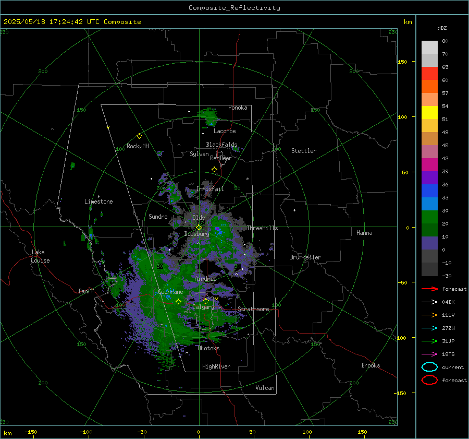Click the Didsbury label
Viewport: 469px width, 439px height.
[196, 234]
